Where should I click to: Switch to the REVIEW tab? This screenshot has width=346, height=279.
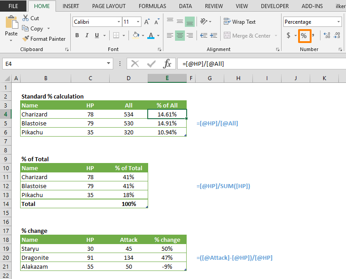pos(214,6)
